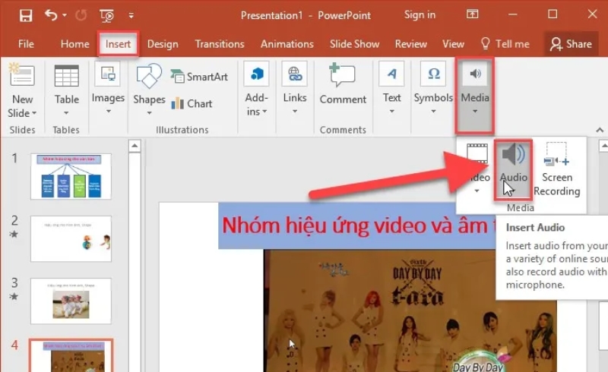The height and width of the screenshot is (372, 608).
Task: Open the Undo history dropdown arrow
Action: click(x=65, y=15)
